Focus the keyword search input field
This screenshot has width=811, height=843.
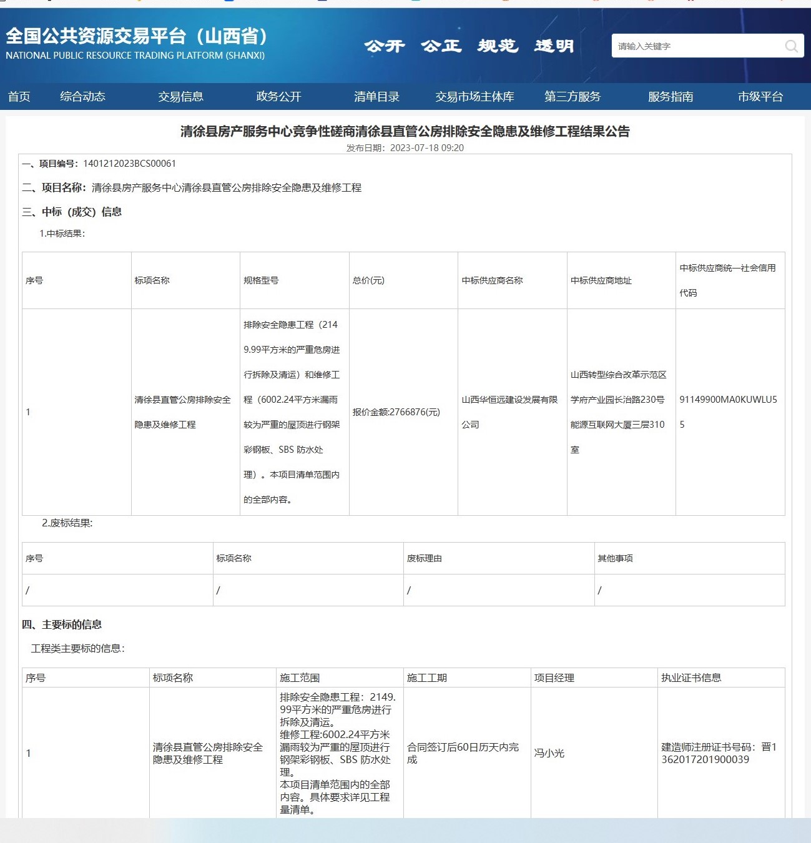[696, 46]
